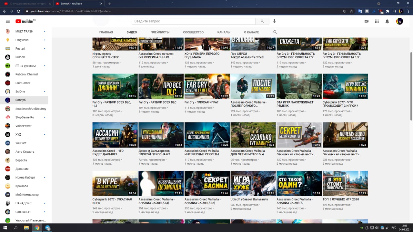This screenshot has width=413, height=232.
Task: Bookmark this page with the star icon
Action: point(351,11)
